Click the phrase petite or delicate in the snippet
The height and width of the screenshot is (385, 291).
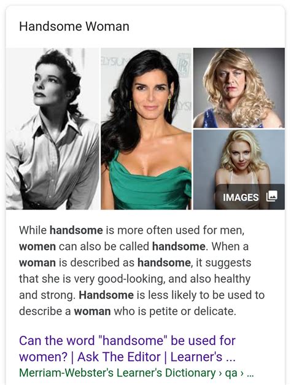click(x=193, y=311)
